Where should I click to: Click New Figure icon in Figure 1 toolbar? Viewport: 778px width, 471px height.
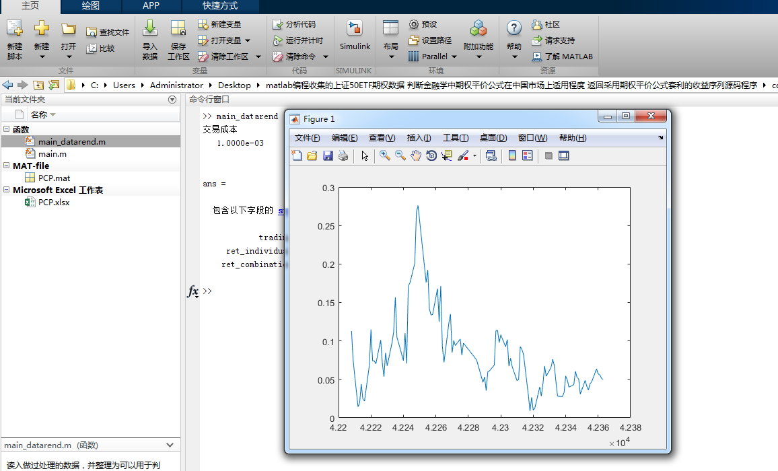coord(297,156)
